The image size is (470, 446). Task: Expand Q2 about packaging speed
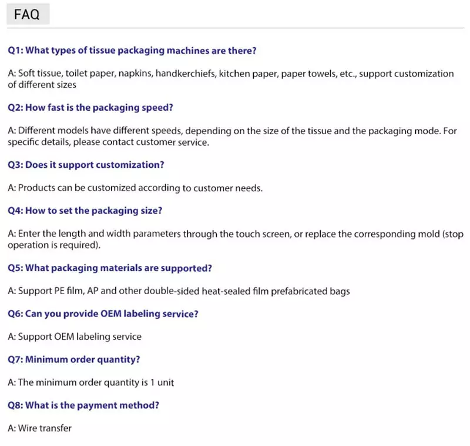click(x=90, y=108)
